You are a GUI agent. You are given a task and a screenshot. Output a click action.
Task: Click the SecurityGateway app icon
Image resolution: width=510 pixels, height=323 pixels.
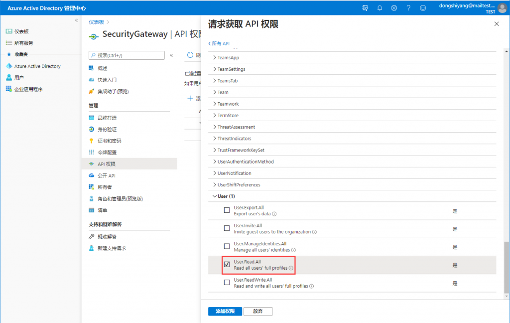tap(94, 36)
